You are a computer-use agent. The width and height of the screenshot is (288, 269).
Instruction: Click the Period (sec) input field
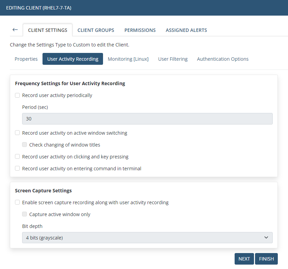(147, 119)
